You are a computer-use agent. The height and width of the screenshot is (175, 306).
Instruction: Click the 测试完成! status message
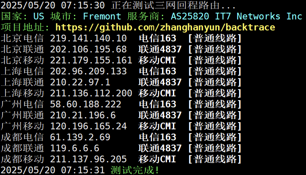[135, 170]
